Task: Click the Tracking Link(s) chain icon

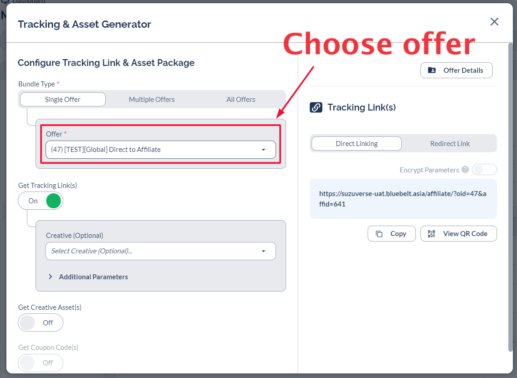Action: click(316, 107)
